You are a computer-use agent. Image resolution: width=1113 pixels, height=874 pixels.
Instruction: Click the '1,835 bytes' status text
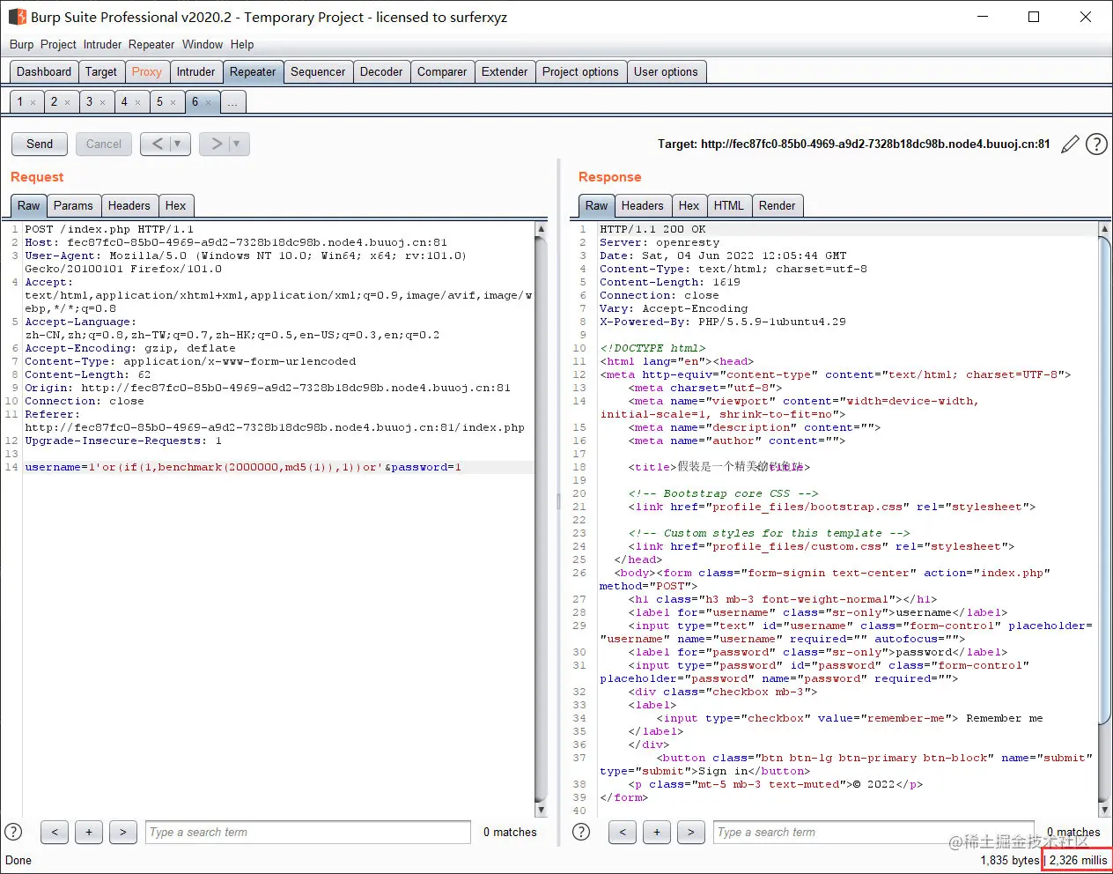[1010, 860]
